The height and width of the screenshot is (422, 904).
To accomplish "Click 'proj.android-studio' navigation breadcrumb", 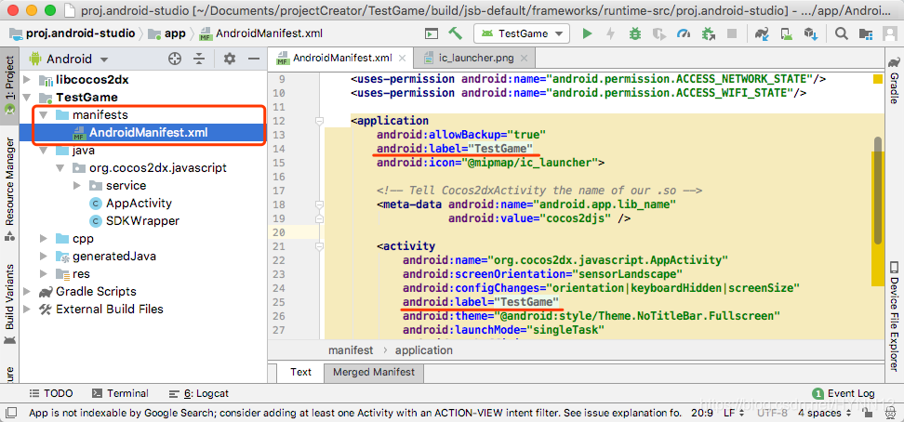I will 73,33.
